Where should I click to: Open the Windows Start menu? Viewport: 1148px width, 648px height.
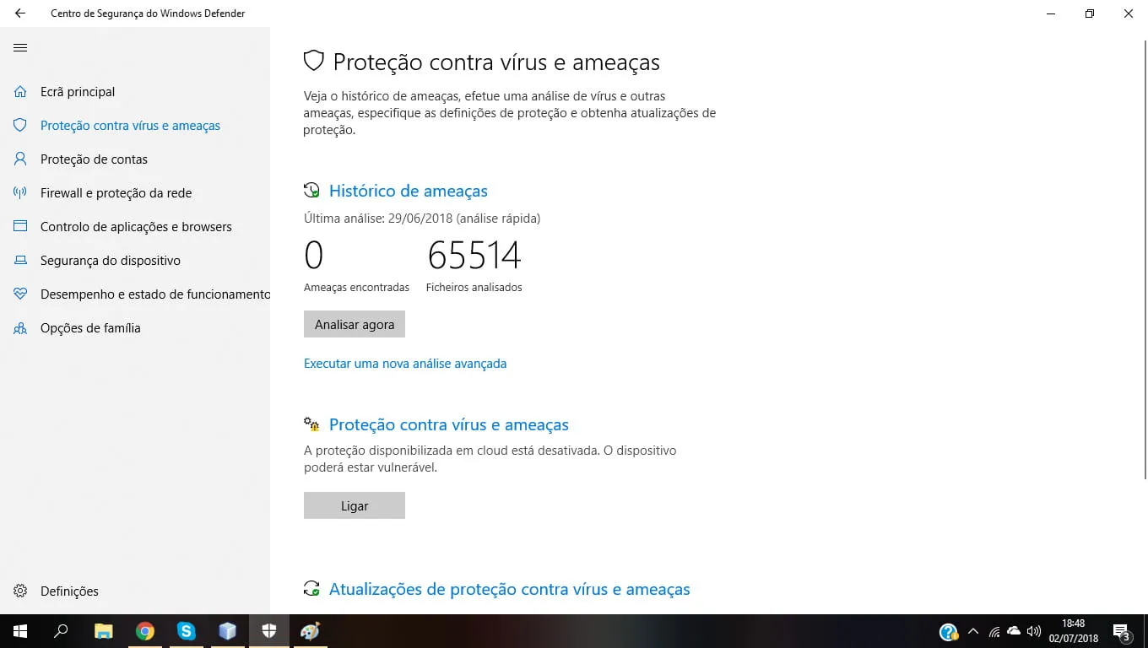click(x=20, y=631)
